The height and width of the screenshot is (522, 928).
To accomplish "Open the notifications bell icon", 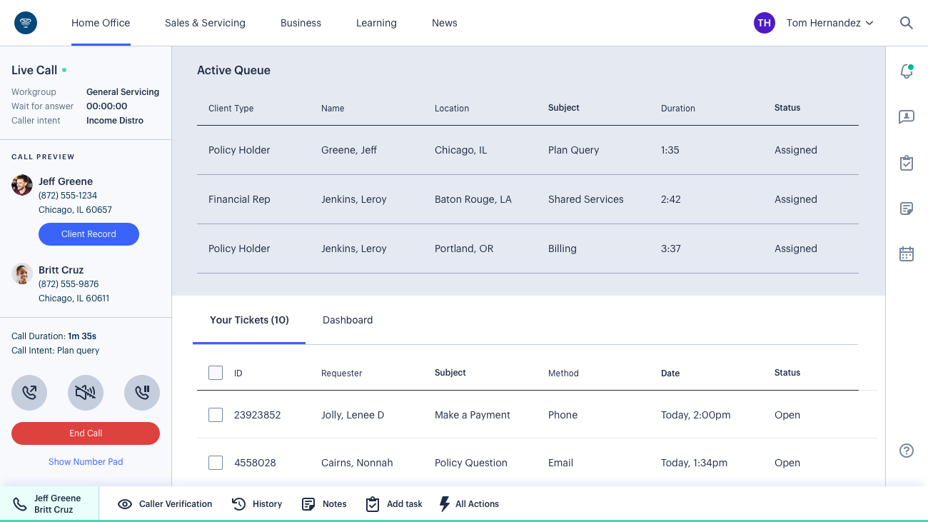I will [x=907, y=71].
